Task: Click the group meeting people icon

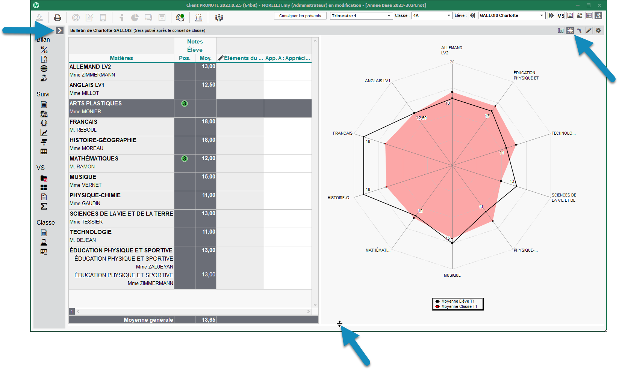Action: click(x=219, y=18)
